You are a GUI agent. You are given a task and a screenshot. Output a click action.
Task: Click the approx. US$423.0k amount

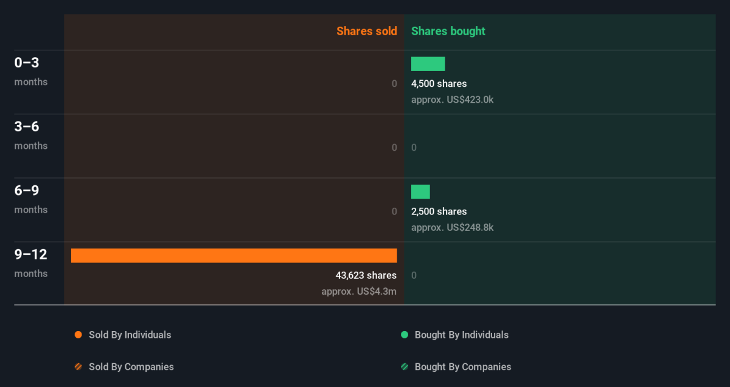[x=452, y=100]
